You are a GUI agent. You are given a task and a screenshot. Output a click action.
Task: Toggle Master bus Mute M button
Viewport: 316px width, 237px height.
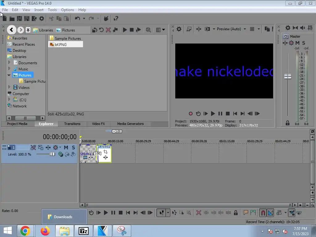pyautogui.click(x=297, y=43)
